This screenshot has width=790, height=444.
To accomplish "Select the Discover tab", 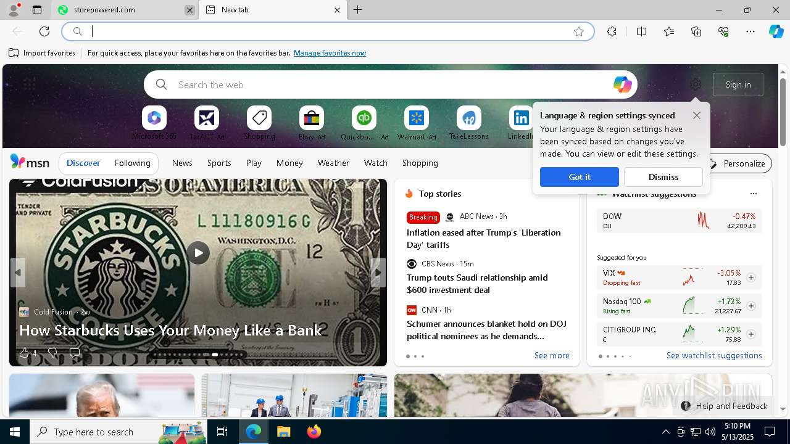I will pos(83,163).
